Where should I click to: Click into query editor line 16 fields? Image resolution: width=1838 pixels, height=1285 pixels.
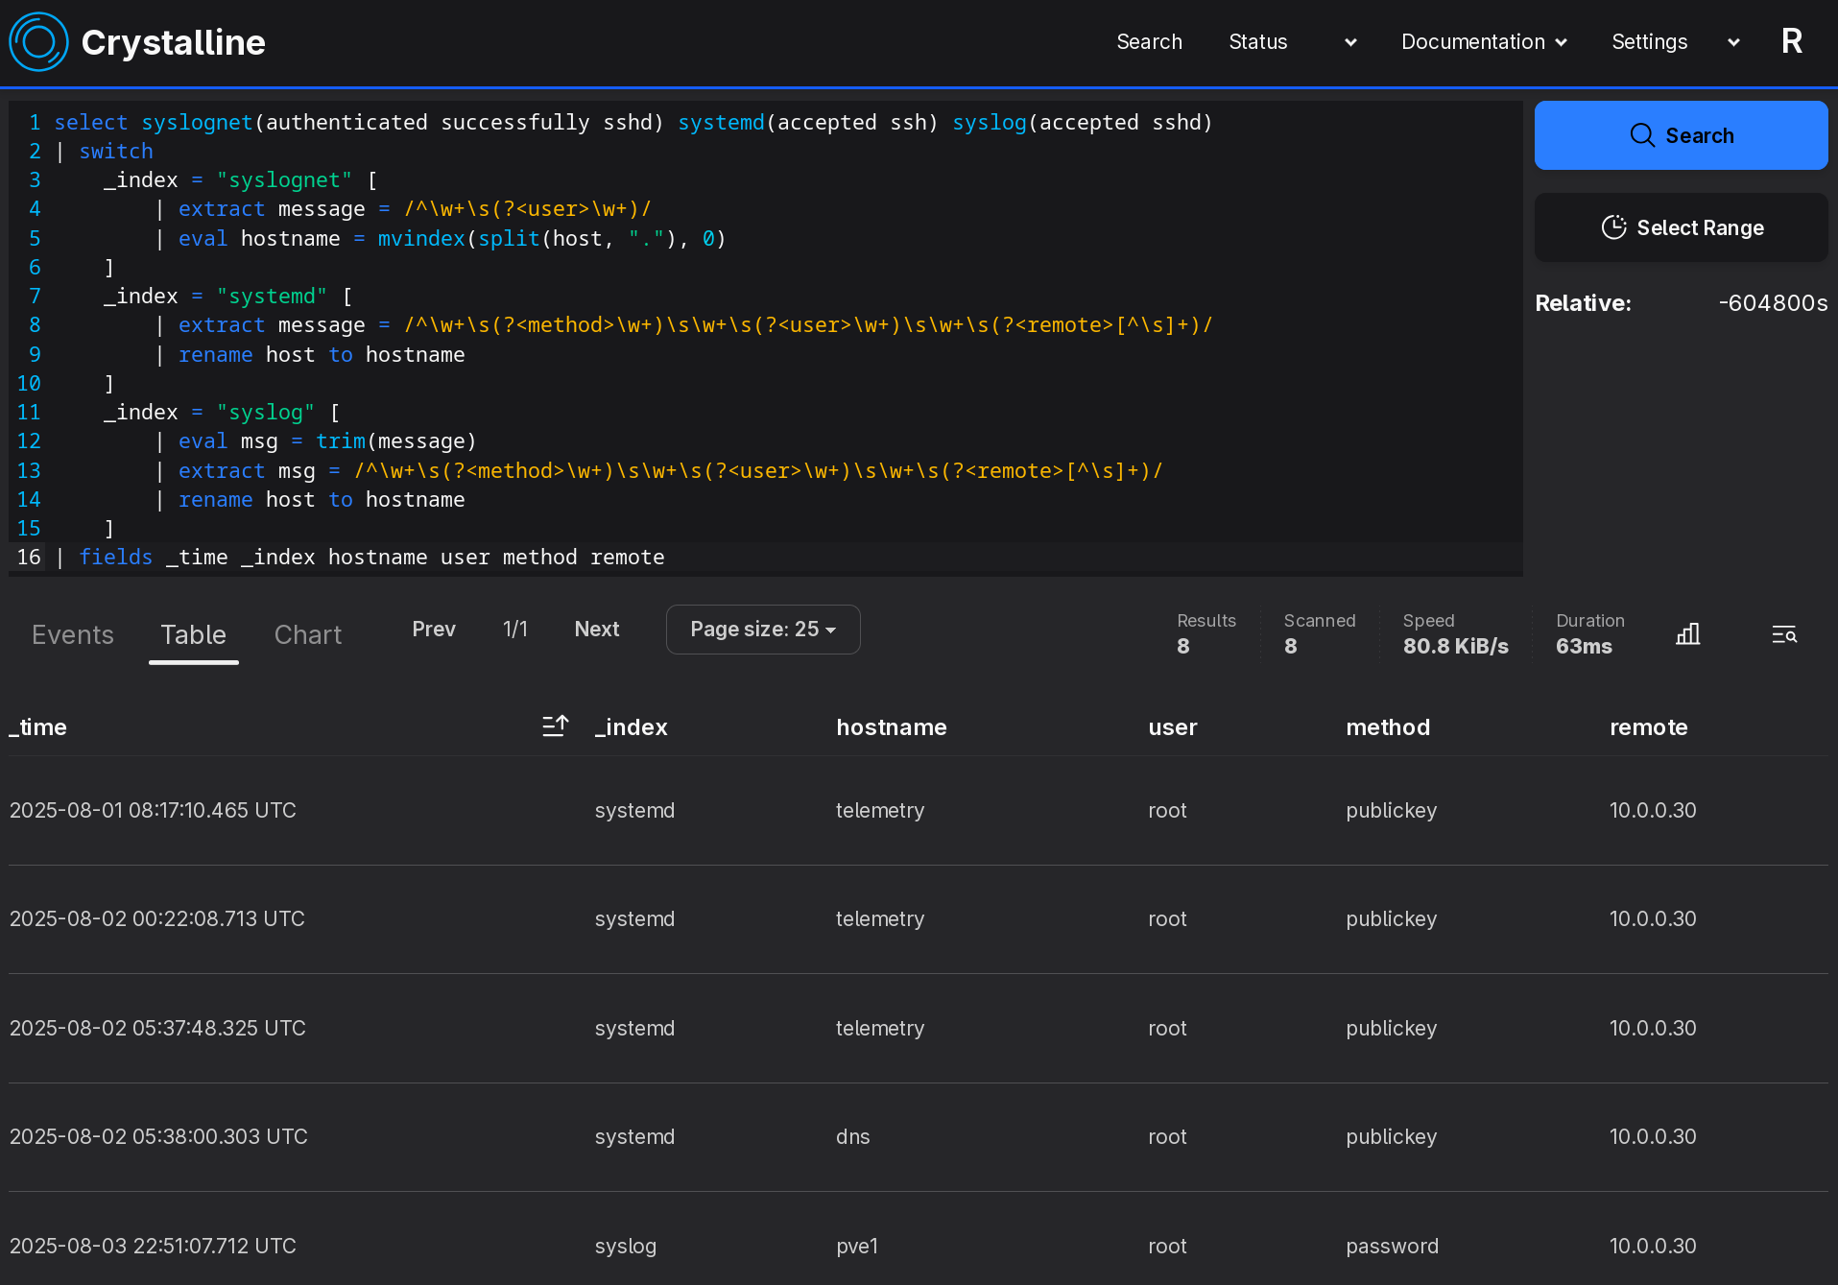pos(765,558)
